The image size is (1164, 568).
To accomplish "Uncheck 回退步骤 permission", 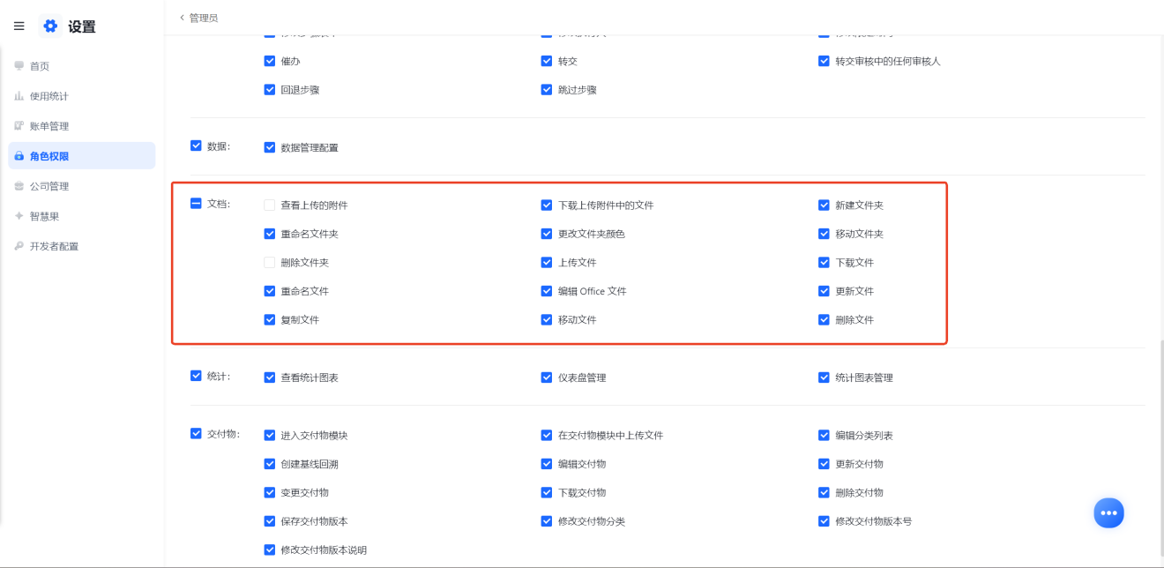I will tap(270, 89).
